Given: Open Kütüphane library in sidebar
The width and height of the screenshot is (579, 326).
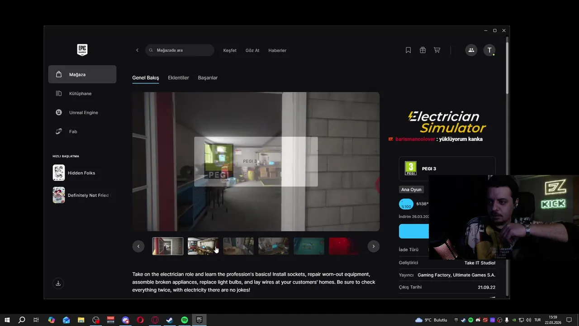Looking at the screenshot, I should tap(82, 93).
